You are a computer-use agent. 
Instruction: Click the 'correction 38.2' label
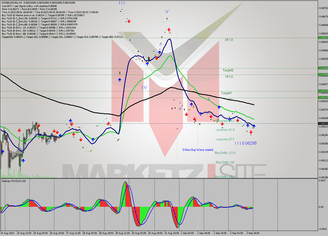coord(225,121)
